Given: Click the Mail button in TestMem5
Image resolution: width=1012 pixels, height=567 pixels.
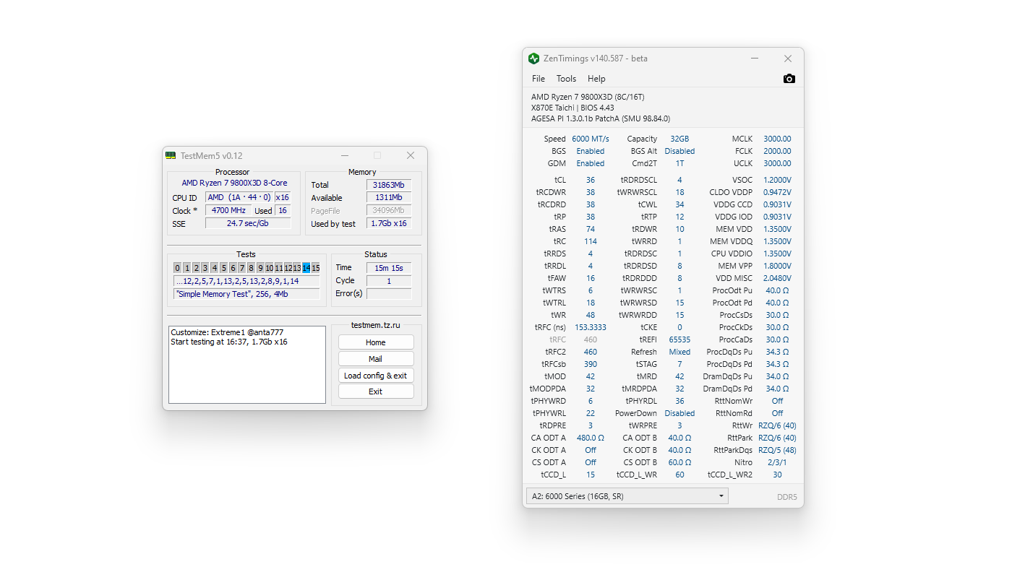Looking at the screenshot, I should tap(376, 359).
